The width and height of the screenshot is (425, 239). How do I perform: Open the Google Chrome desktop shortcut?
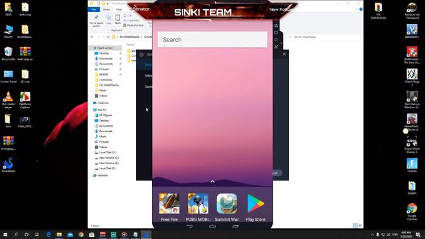[x=412, y=212]
